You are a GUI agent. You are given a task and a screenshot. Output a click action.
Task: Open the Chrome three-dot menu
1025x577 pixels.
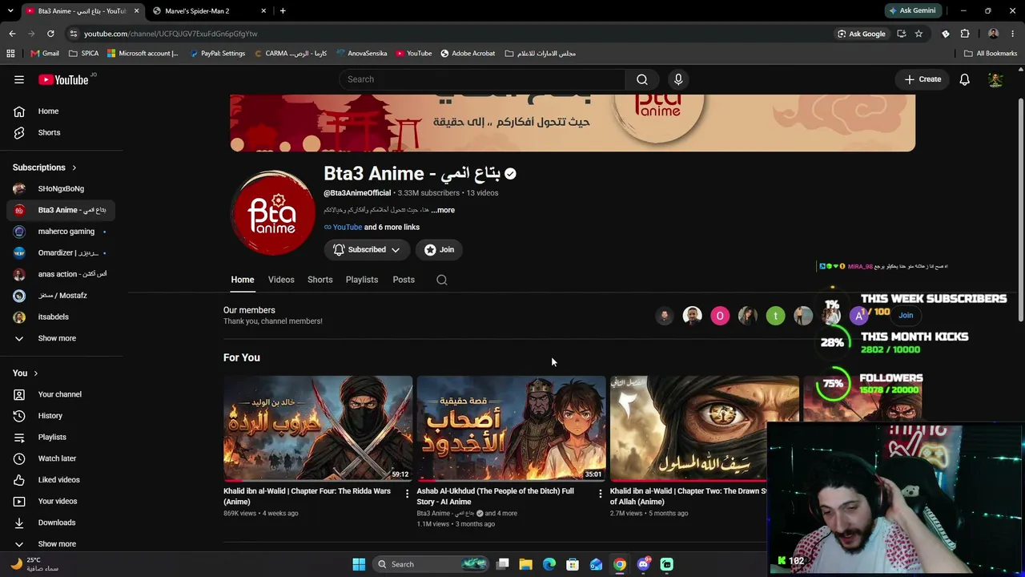[x=1013, y=34]
